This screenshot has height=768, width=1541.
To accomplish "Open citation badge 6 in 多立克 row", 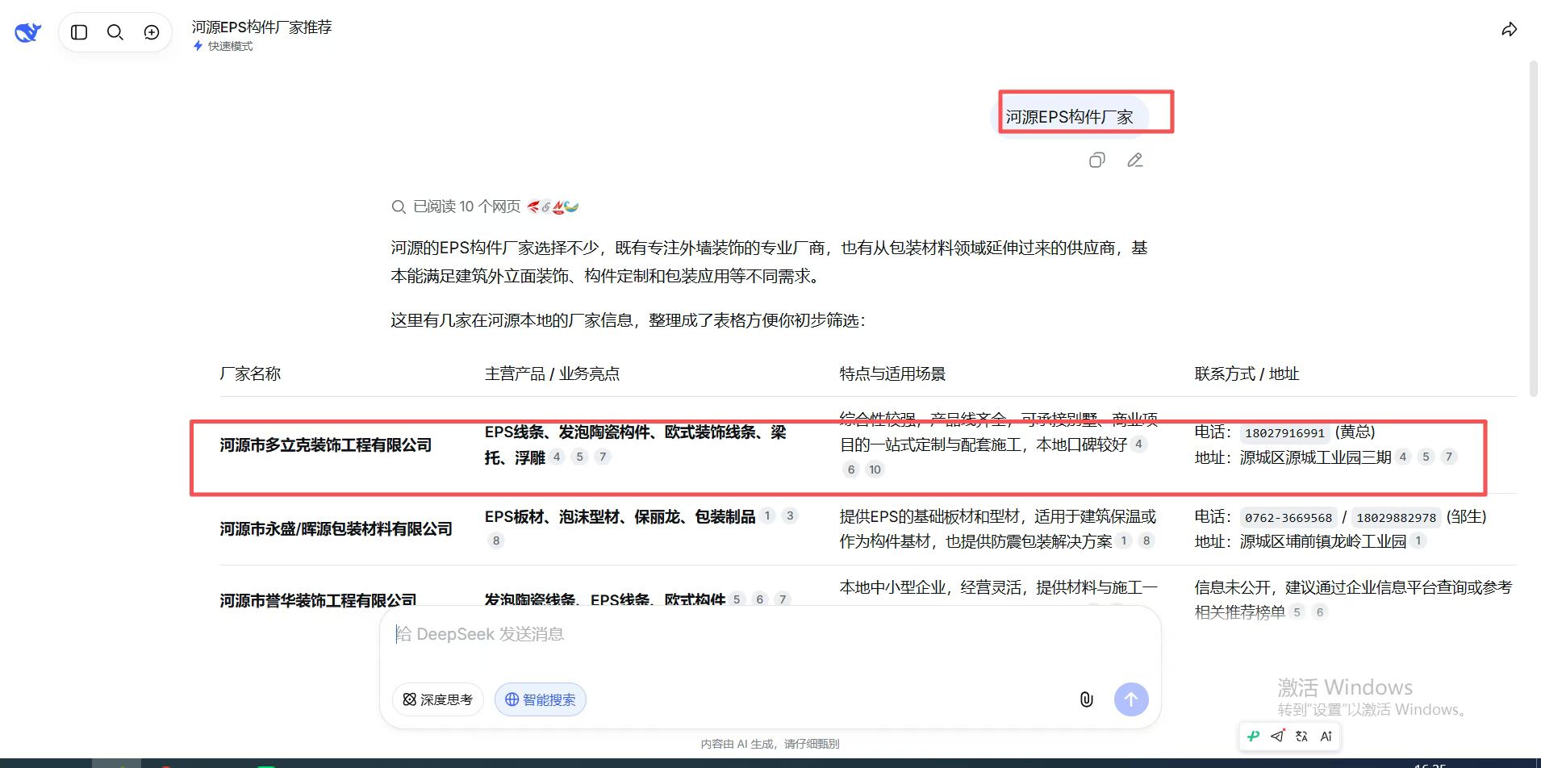I will point(850,470).
